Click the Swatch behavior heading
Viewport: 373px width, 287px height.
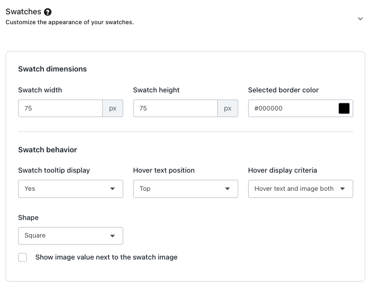click(47, 150)
